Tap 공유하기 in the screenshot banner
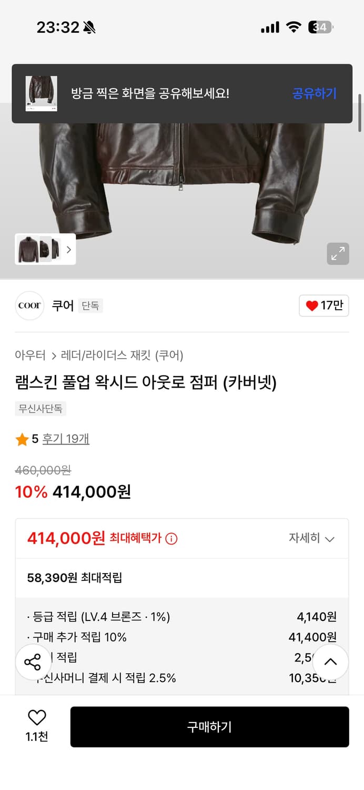This screenshot has height=790, width=364. 314,94
